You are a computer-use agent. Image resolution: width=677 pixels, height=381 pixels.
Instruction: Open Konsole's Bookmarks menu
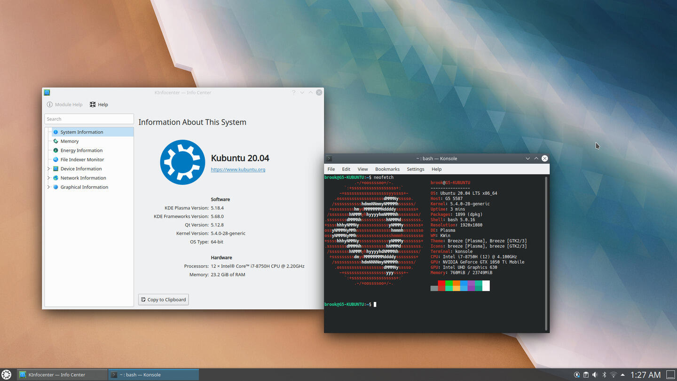[387, 169]
